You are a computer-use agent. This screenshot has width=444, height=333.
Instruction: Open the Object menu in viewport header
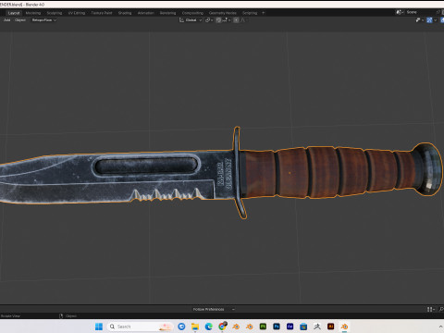point(20,20)
